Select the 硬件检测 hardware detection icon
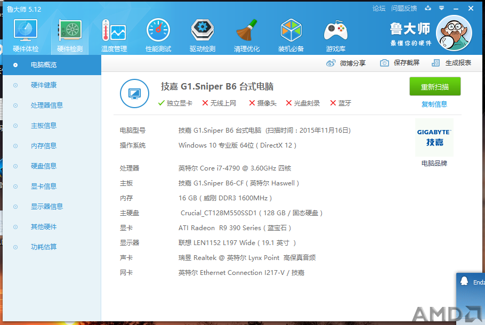Image resolution: width=485 pixels, height=325 pixels. coord(70,35)
